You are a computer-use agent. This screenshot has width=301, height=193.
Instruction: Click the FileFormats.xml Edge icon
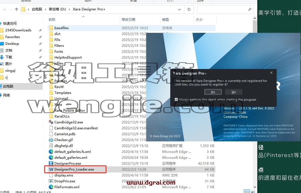pyautogui.click(x=51, y=187)
